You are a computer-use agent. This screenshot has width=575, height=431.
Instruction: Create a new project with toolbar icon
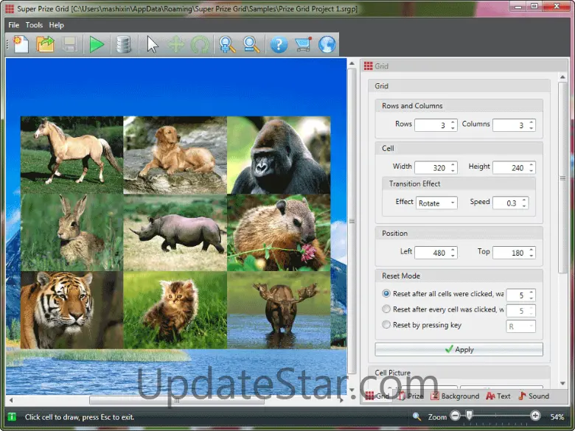[21, 45]
